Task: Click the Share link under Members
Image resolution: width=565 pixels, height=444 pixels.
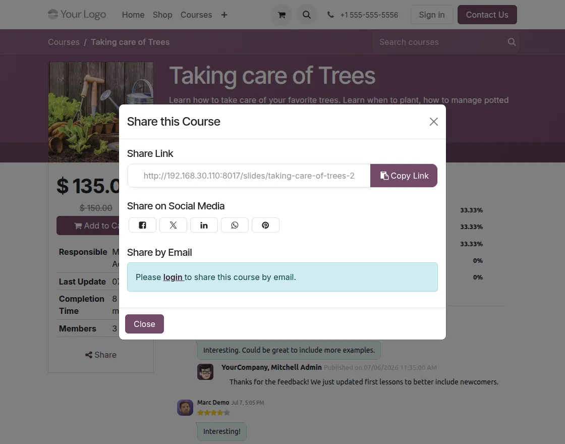Action: pos(101,355)
